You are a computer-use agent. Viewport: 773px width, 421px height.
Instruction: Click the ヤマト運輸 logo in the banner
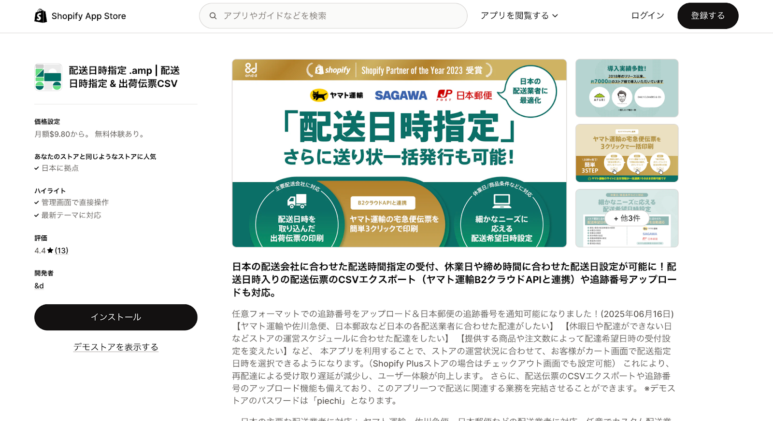coord(337,95)
